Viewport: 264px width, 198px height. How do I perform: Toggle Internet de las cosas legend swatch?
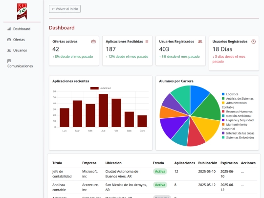(223, 133)
